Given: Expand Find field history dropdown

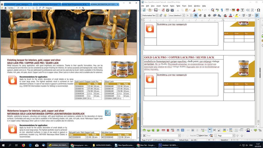Looking at the screenshot, I should point(180,135).
